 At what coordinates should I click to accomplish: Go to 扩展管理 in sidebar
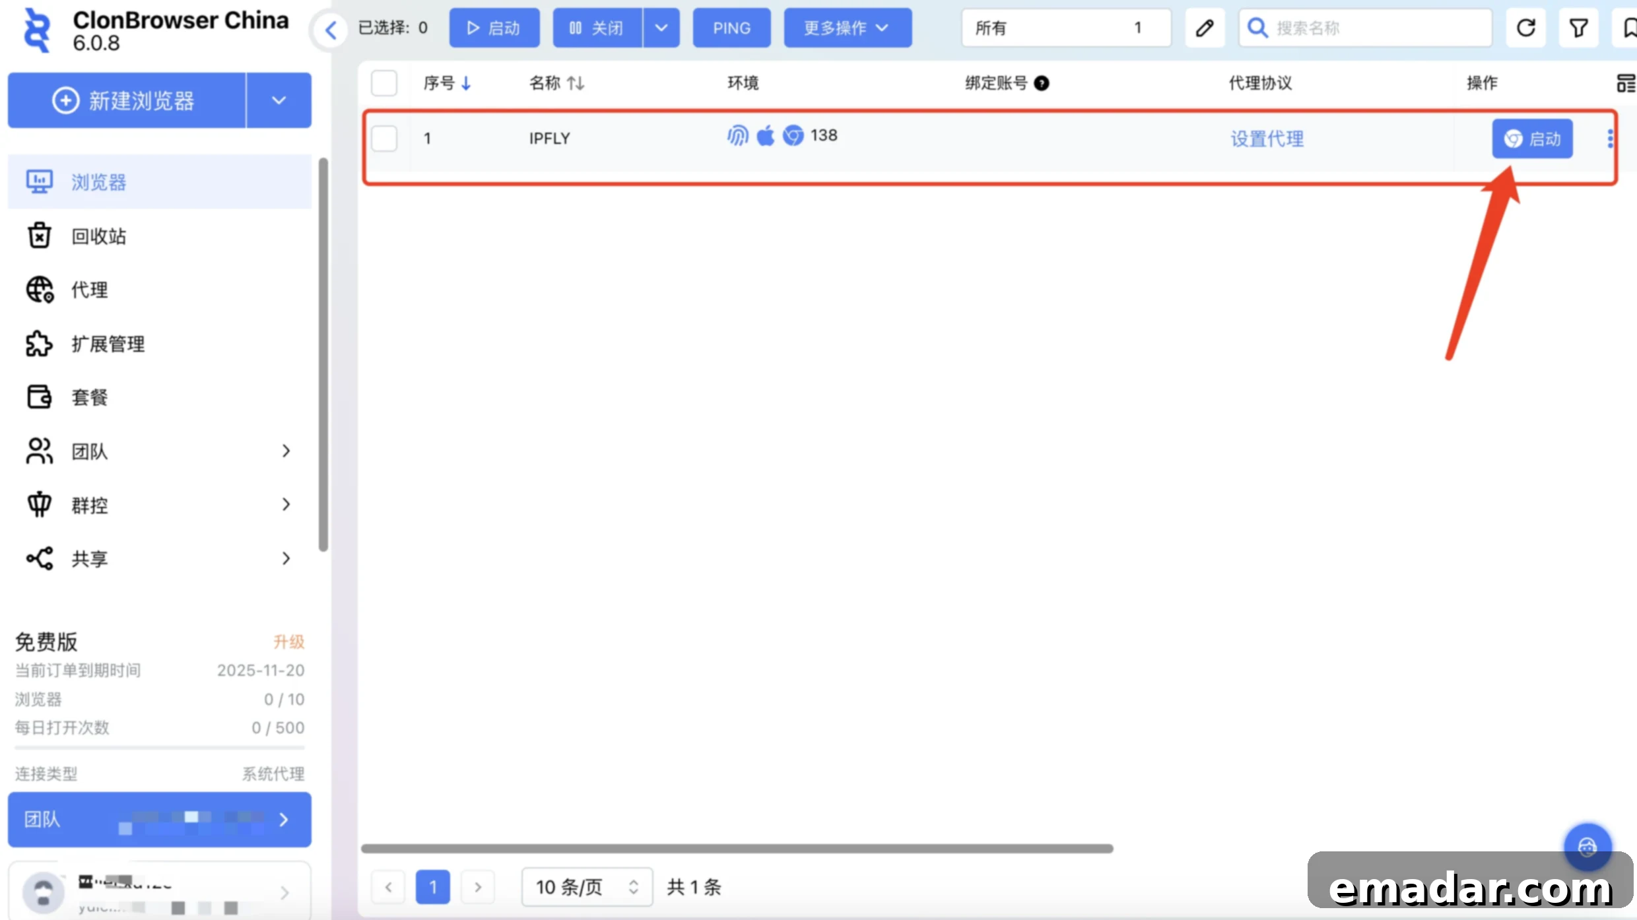pos(159,343)
